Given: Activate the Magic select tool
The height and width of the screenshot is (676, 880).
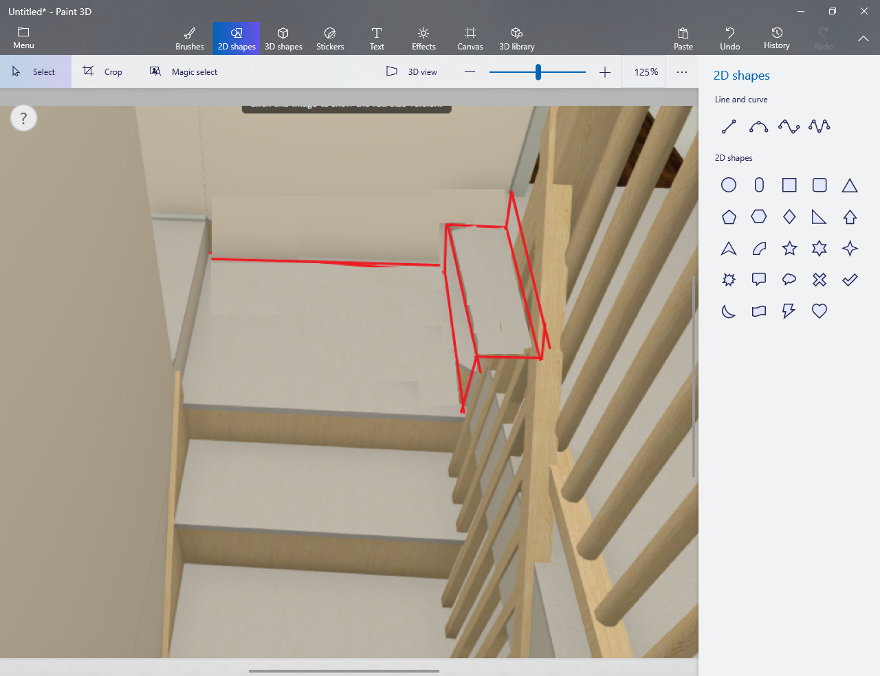Looking at the screenshot, I should click(184, 72).
